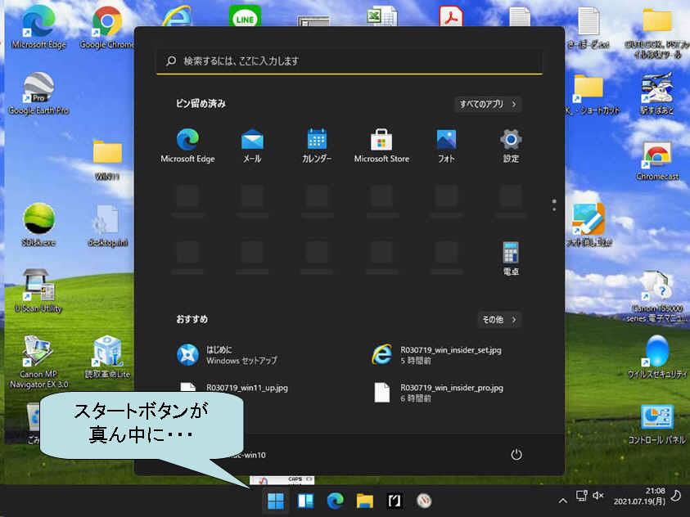Open Microsoft Edge from the pinned apps
Screen dimensions: 690x517
[x=187, y=146]
